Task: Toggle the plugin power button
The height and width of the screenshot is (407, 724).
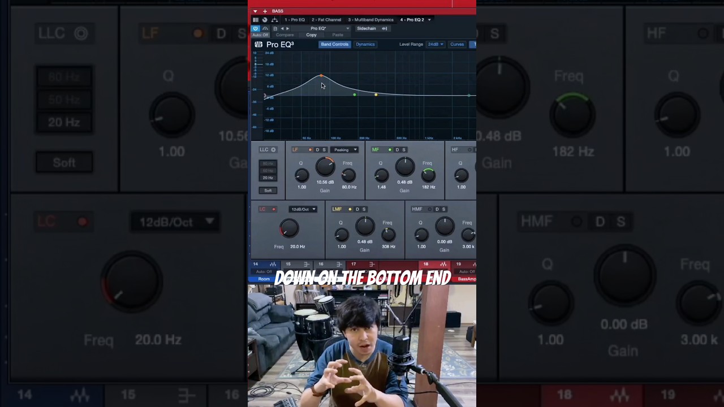Action: (x=256, y=28)
